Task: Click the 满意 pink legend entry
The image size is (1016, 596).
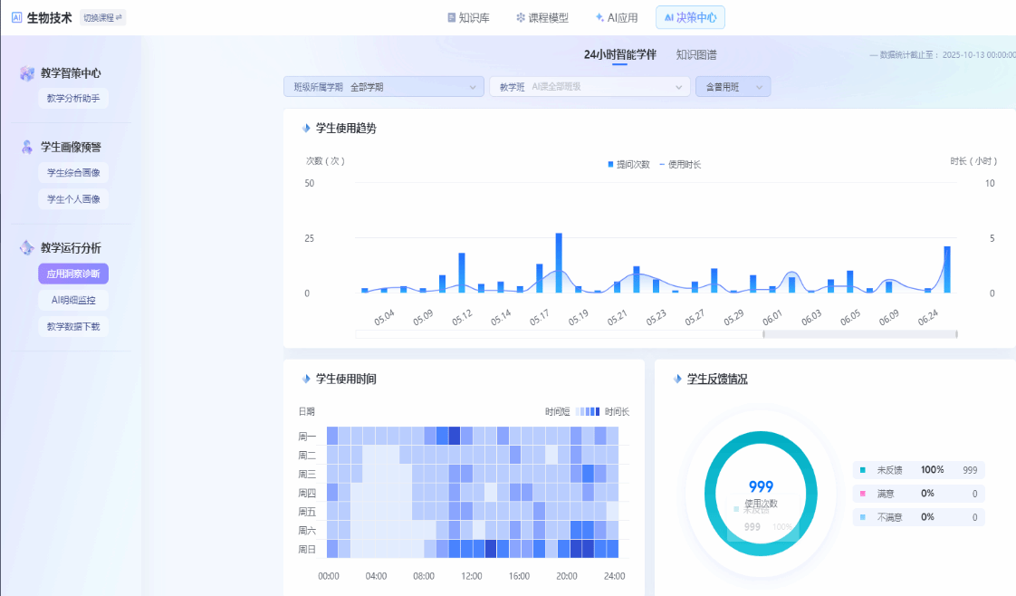Action: point(886,494)
